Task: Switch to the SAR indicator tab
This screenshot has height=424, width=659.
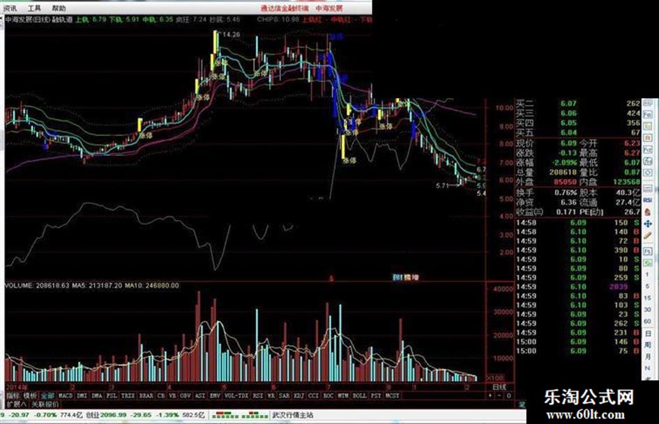Action: (285, 395)
